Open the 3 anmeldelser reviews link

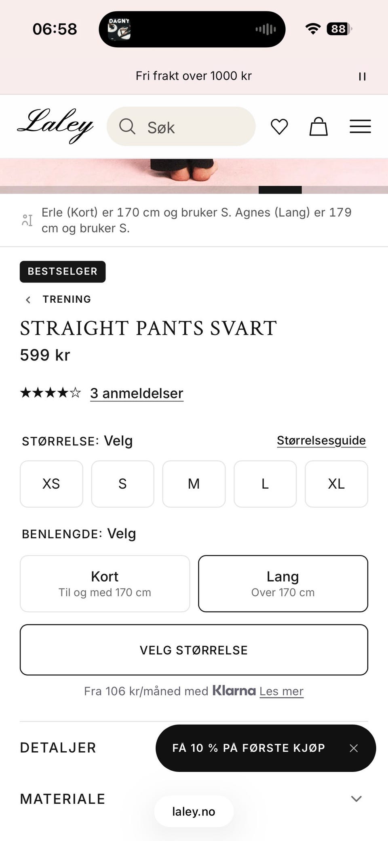[137, 393]
